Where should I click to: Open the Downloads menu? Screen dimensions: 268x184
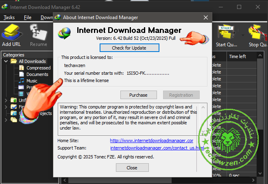tap(47, 17)
